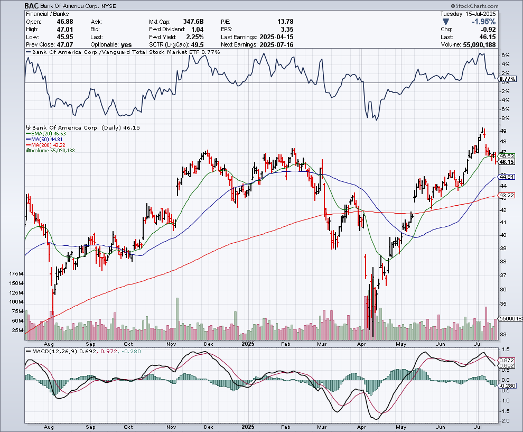Viewport: 523px width, 432px height.
Task: Select the Last price 46.15 in the header
Action: click(x=488, y=37)
